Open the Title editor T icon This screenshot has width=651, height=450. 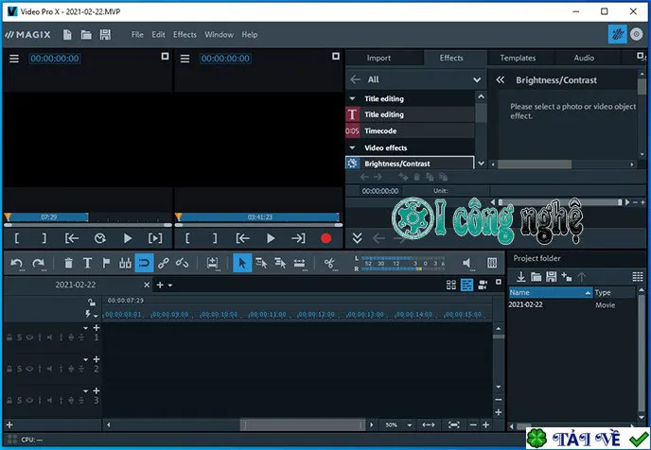88,263
